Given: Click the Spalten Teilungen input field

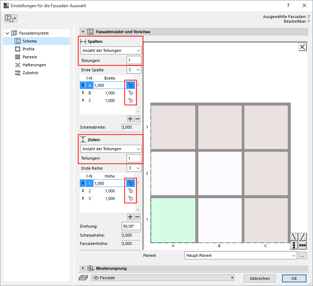Looking at the screenshot, I should [134, 60].
